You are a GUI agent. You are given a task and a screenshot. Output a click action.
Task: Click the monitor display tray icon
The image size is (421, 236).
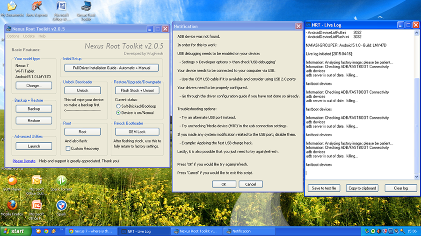391,231
